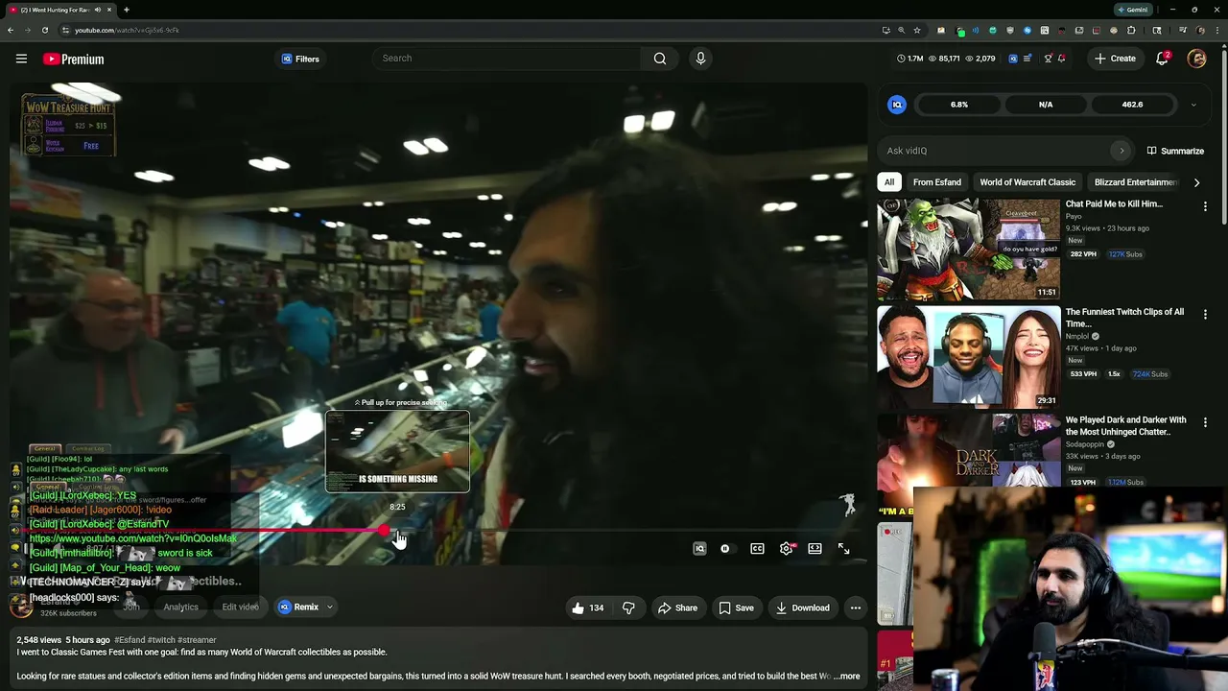Screen dimensions: 1228x691
Task: Open the Chrome profile avatar
Action: (x=1200, y=30)
